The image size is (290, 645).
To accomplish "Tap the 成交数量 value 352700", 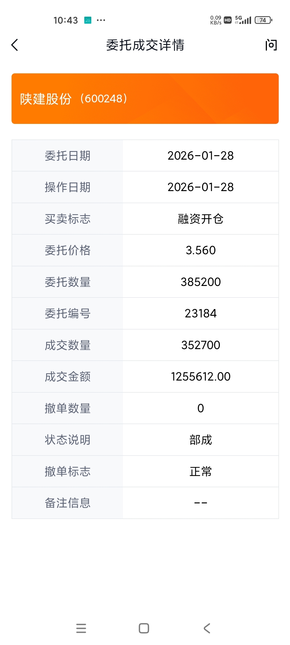I will click(201, 345).
